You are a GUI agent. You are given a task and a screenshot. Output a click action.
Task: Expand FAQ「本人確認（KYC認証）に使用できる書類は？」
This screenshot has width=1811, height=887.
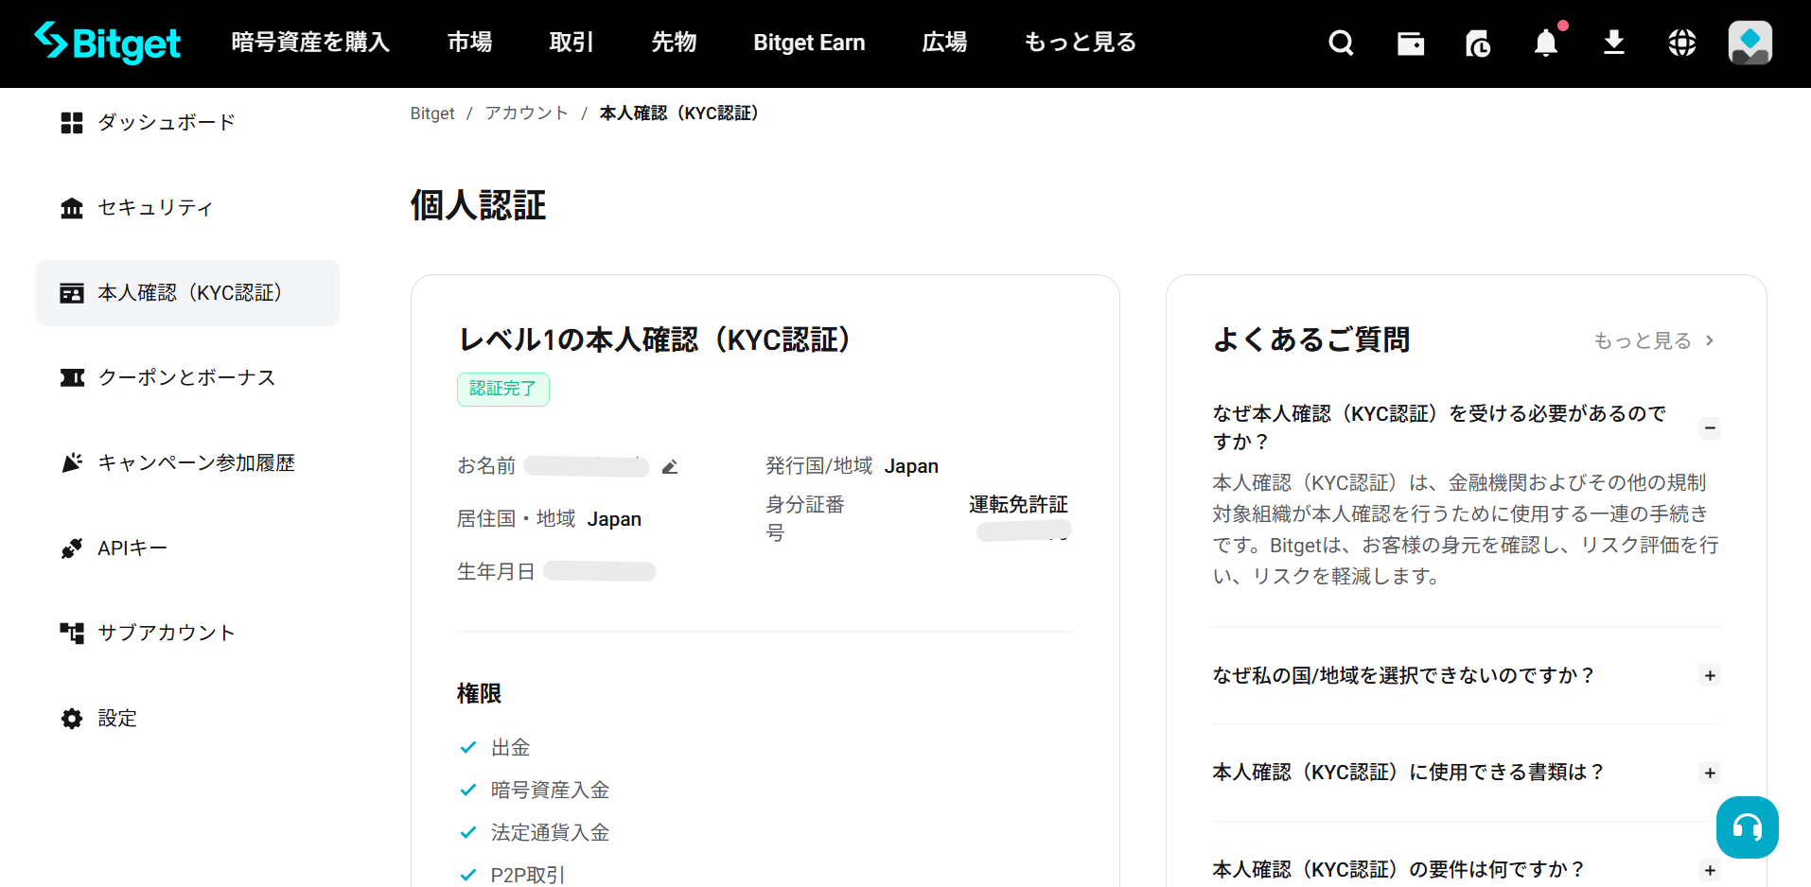coord(1710,772)
